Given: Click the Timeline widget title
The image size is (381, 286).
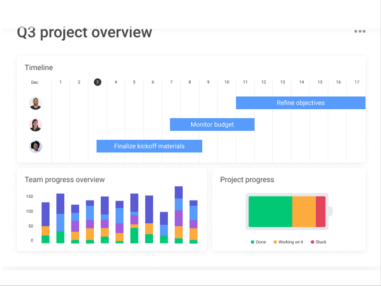Looking at the screenshot, I should pyautogui.click(x=39, y=68).
